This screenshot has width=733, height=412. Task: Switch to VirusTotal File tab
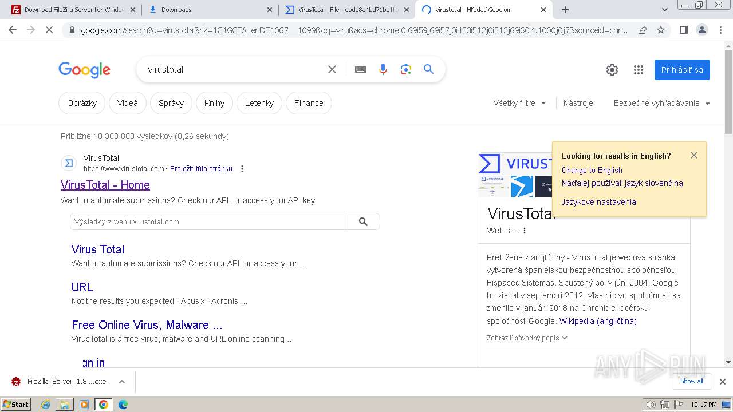click(347, 10)
